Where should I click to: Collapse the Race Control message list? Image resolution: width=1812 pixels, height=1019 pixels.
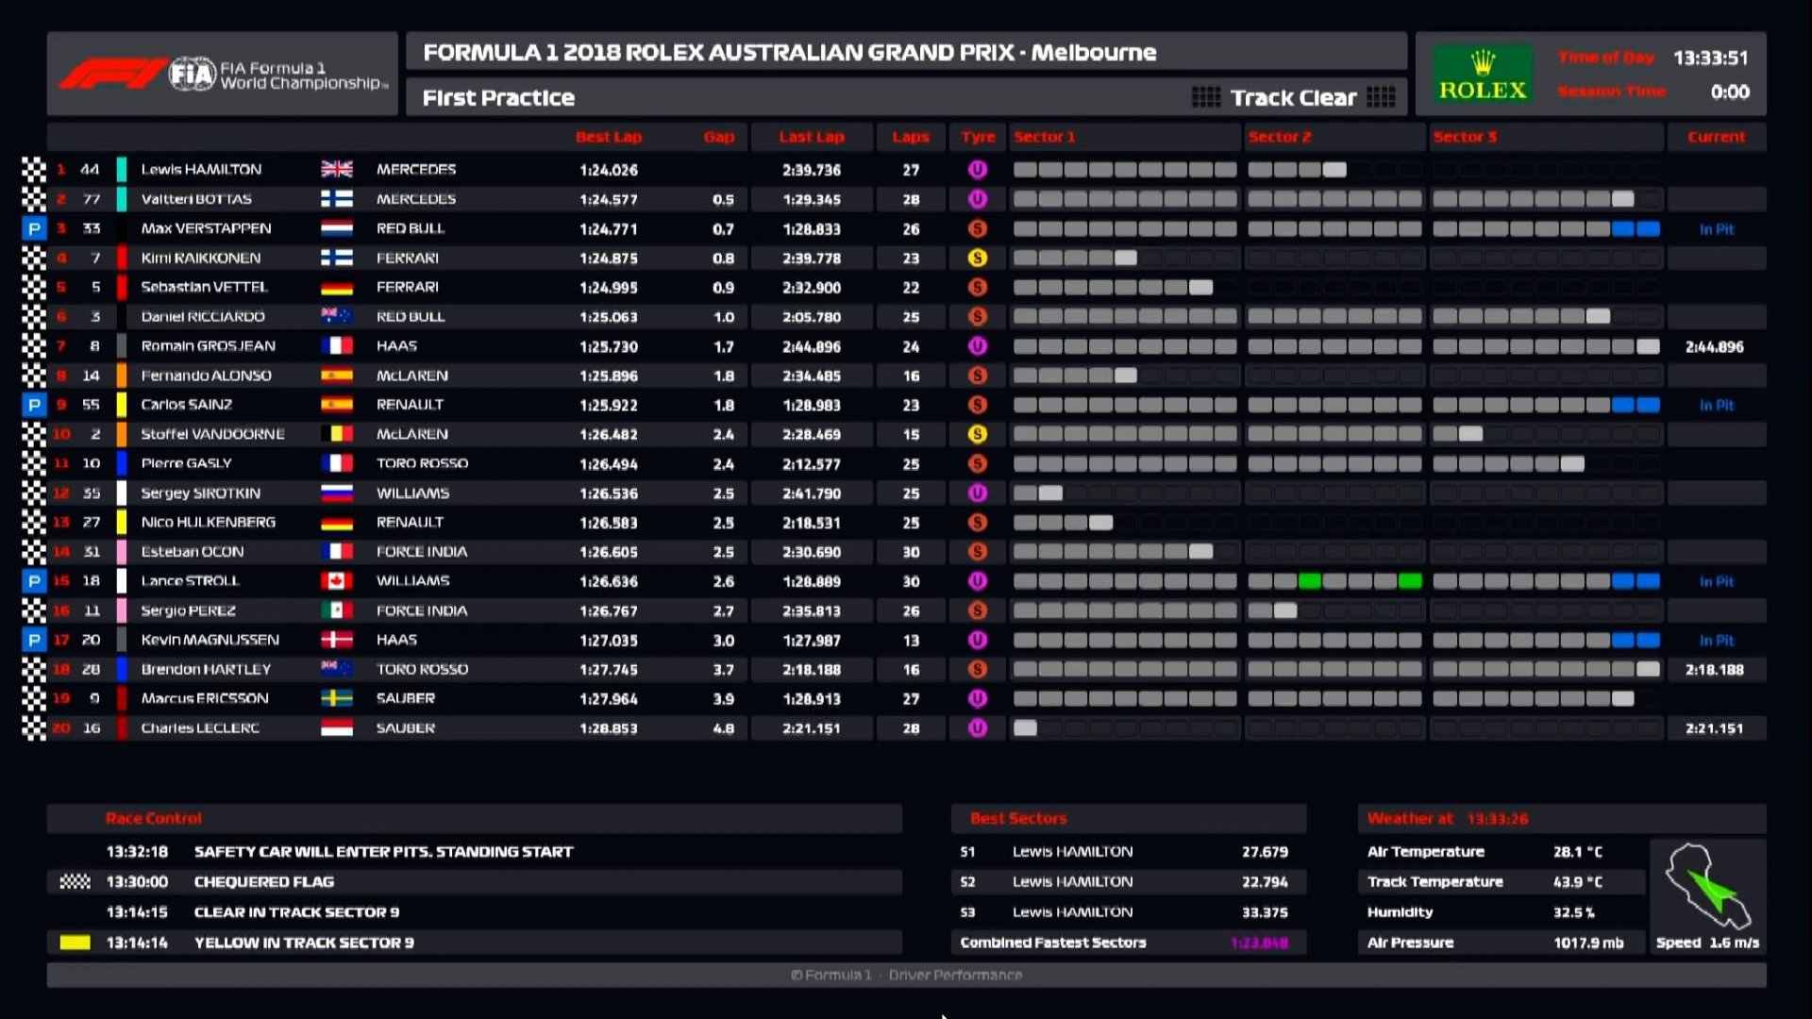(154, 818)
